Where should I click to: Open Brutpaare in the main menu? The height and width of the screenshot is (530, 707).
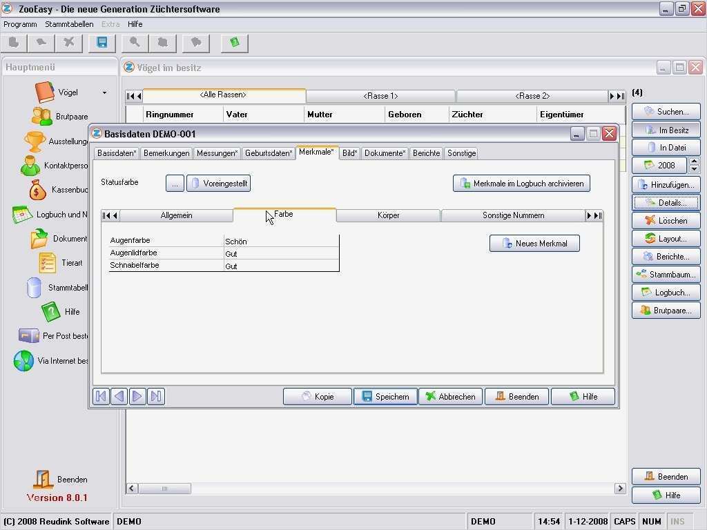(x=59, y=116)
